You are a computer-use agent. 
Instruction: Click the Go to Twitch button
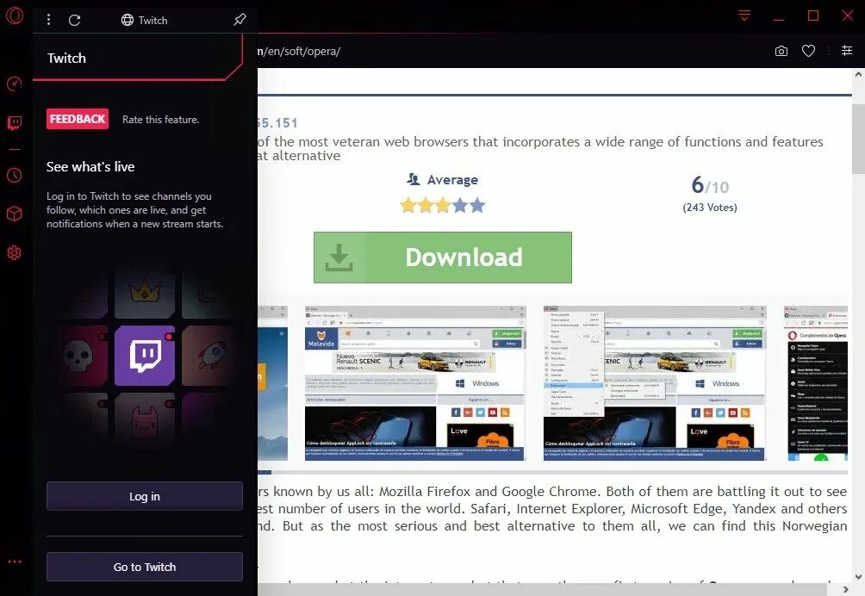[x=145, y=567]
